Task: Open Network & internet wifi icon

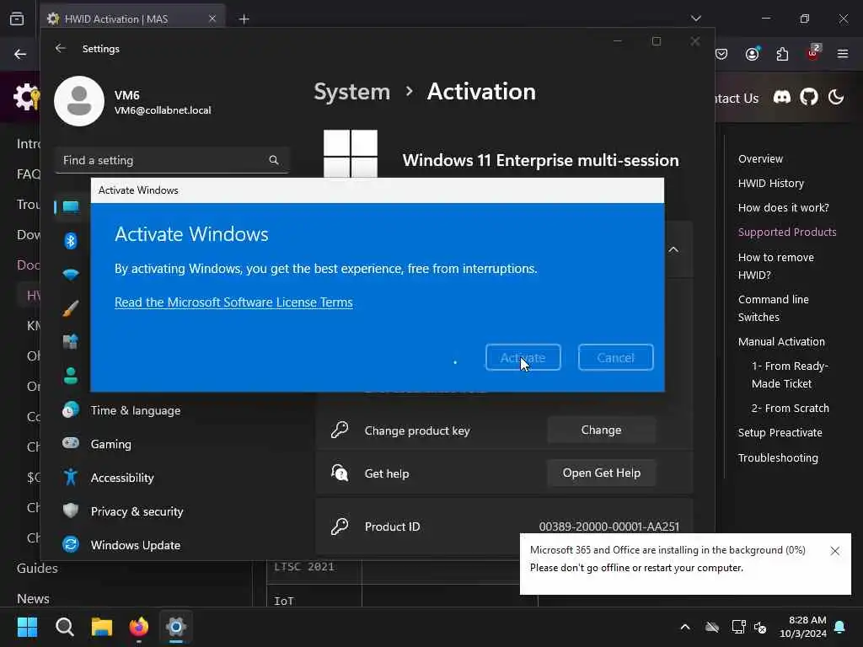Action: point(71,275)
